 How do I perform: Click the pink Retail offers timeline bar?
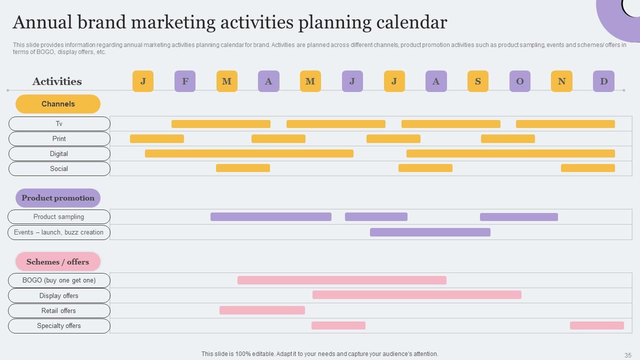click(262, 310)
